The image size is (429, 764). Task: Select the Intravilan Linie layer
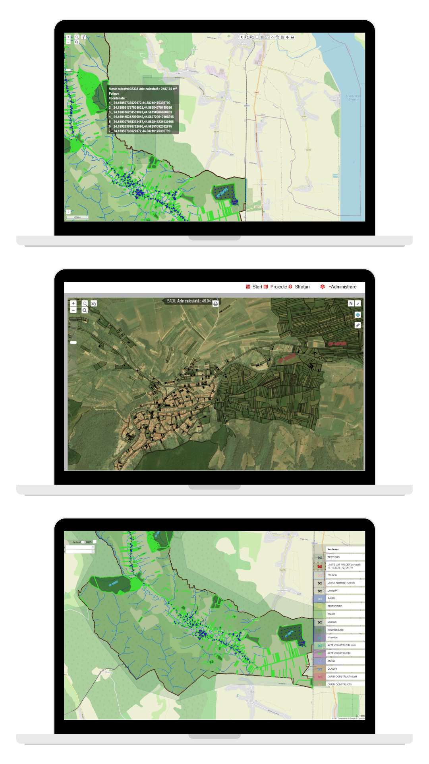point(345,630)
